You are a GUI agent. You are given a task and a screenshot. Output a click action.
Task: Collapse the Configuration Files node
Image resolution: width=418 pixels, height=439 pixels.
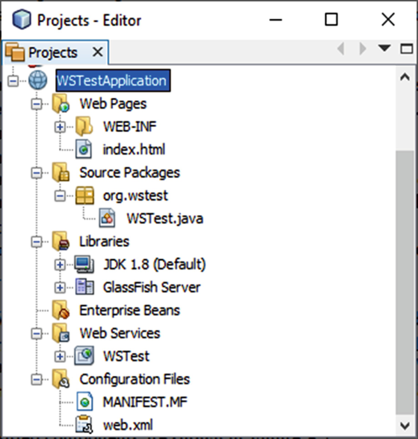[x=37, y=380]
